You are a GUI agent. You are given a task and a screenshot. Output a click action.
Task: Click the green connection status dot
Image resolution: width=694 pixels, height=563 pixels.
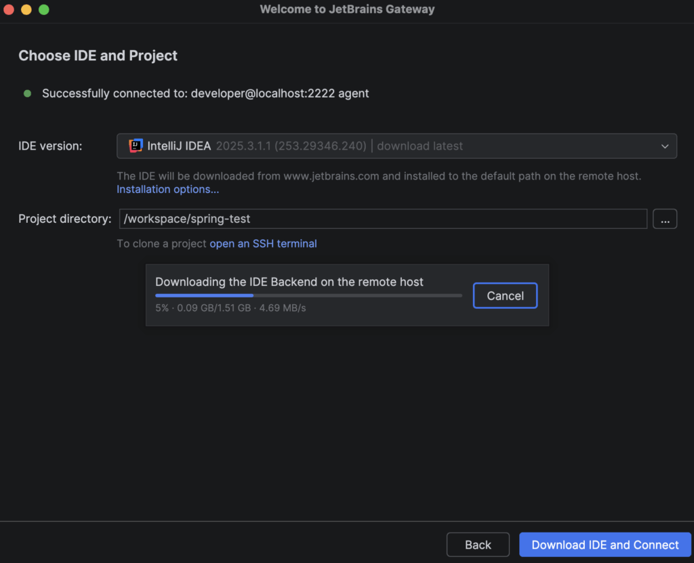click(27, 93)
